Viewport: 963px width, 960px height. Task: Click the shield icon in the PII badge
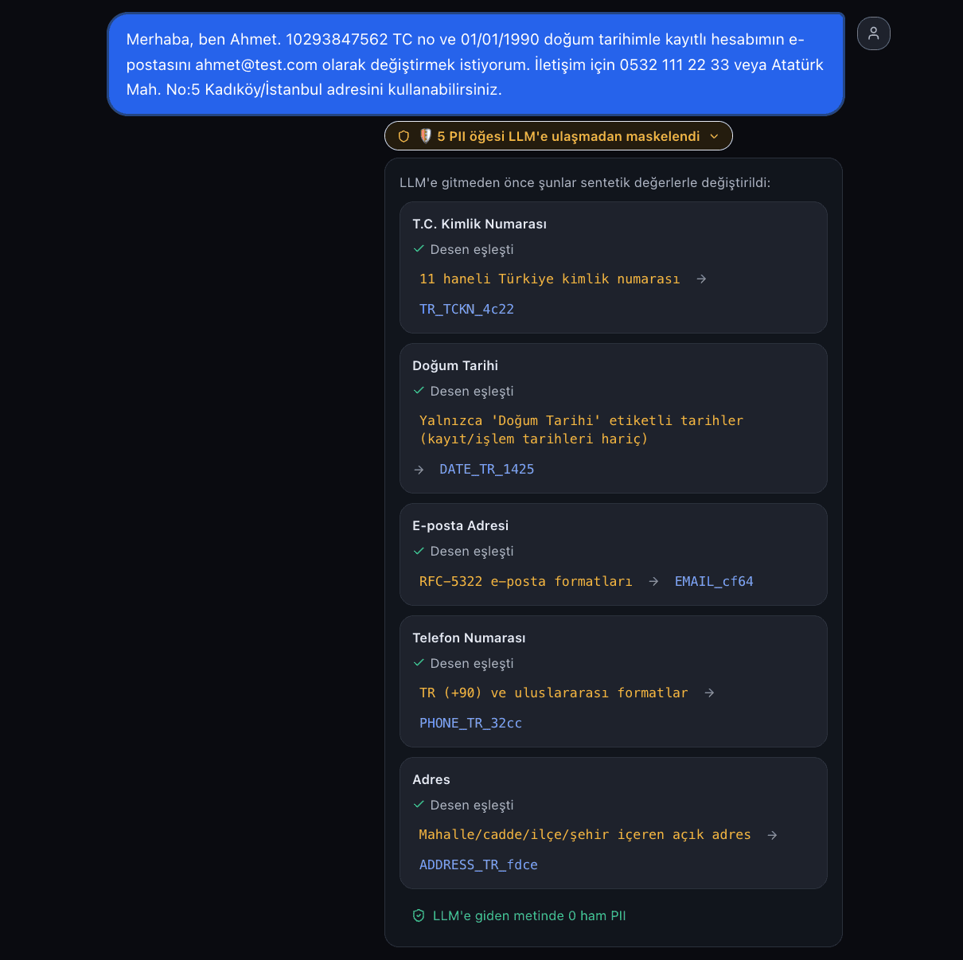point(404,136)
